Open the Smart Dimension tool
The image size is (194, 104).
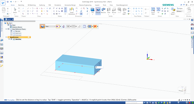[x=72, y=11]
